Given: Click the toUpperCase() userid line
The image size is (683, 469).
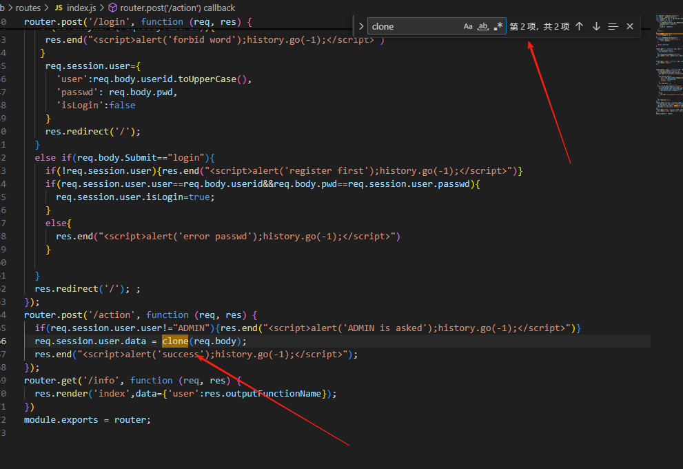Looking at the screenshot, I should pos(154,79).
